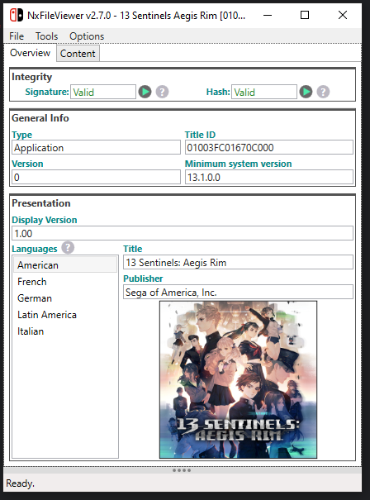This screenshot has height=500, width=370.
Task: Maximize the NxFileViewer window
Action: 305,15
